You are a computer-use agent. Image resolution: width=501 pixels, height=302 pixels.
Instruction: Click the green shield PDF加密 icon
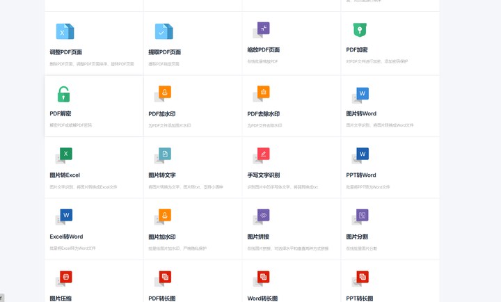(x=360, y=30)
